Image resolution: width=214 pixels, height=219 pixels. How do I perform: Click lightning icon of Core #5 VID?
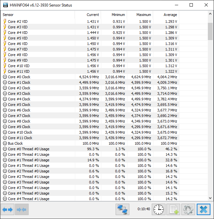tap(5, 38)
